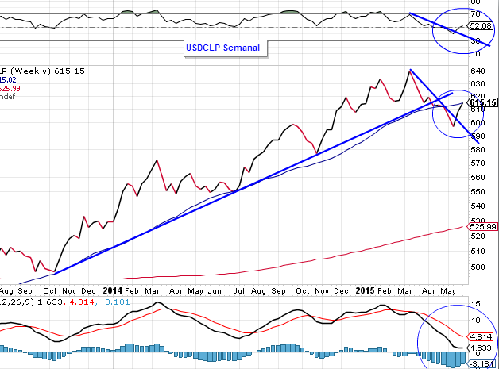
Task: Select the "Jun" month label on time axis
Action: pos(215,291)
